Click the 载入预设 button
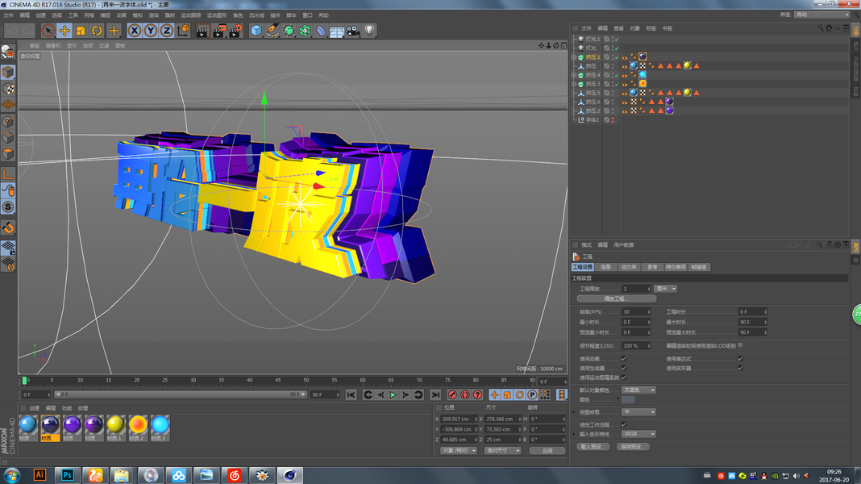The image size is (861, 484). pyautogui.click(x=593, y=447)
